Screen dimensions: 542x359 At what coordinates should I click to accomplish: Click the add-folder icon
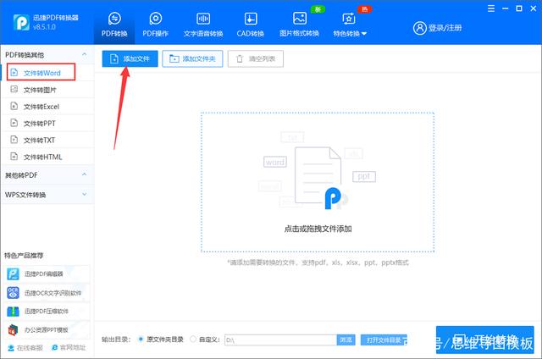(x=174, y=58)
